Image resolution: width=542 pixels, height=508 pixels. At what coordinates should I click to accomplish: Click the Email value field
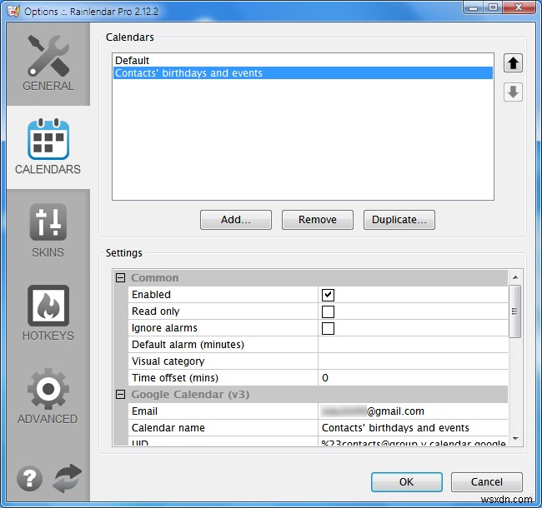413,411
